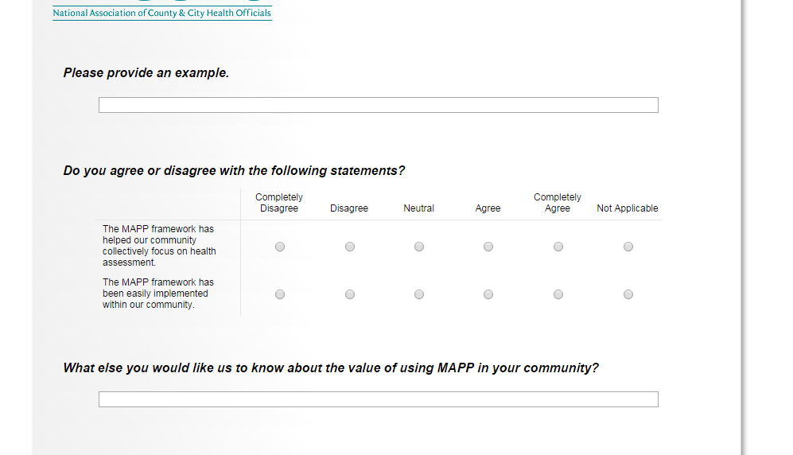The height and width of the screenshot is (455, 793).
Task: Select Completely Agree for easily implemented statement
Action: click(558, 294)
